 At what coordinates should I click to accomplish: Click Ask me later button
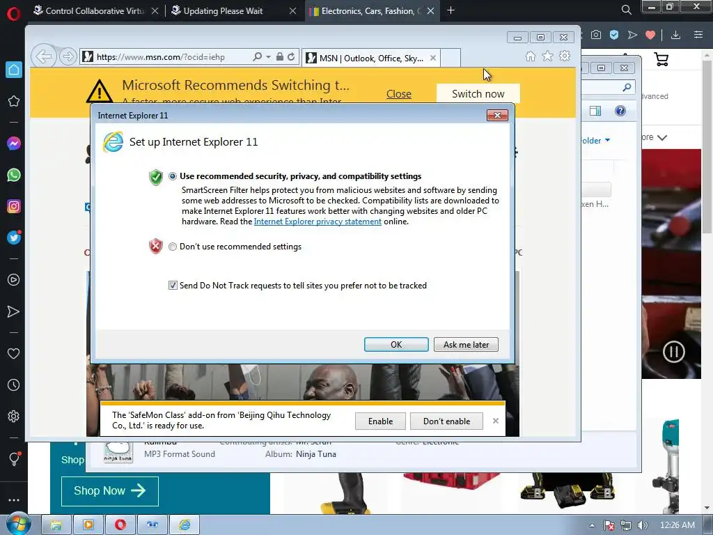click(x=466, y=344)
